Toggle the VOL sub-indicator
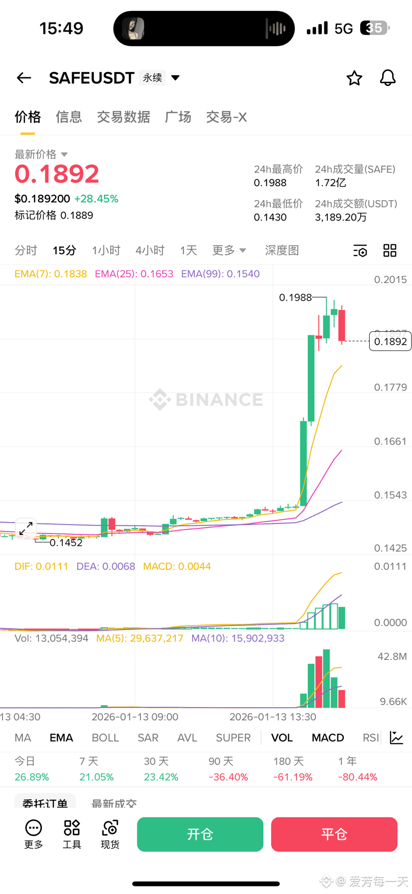 tap(282, 738)
